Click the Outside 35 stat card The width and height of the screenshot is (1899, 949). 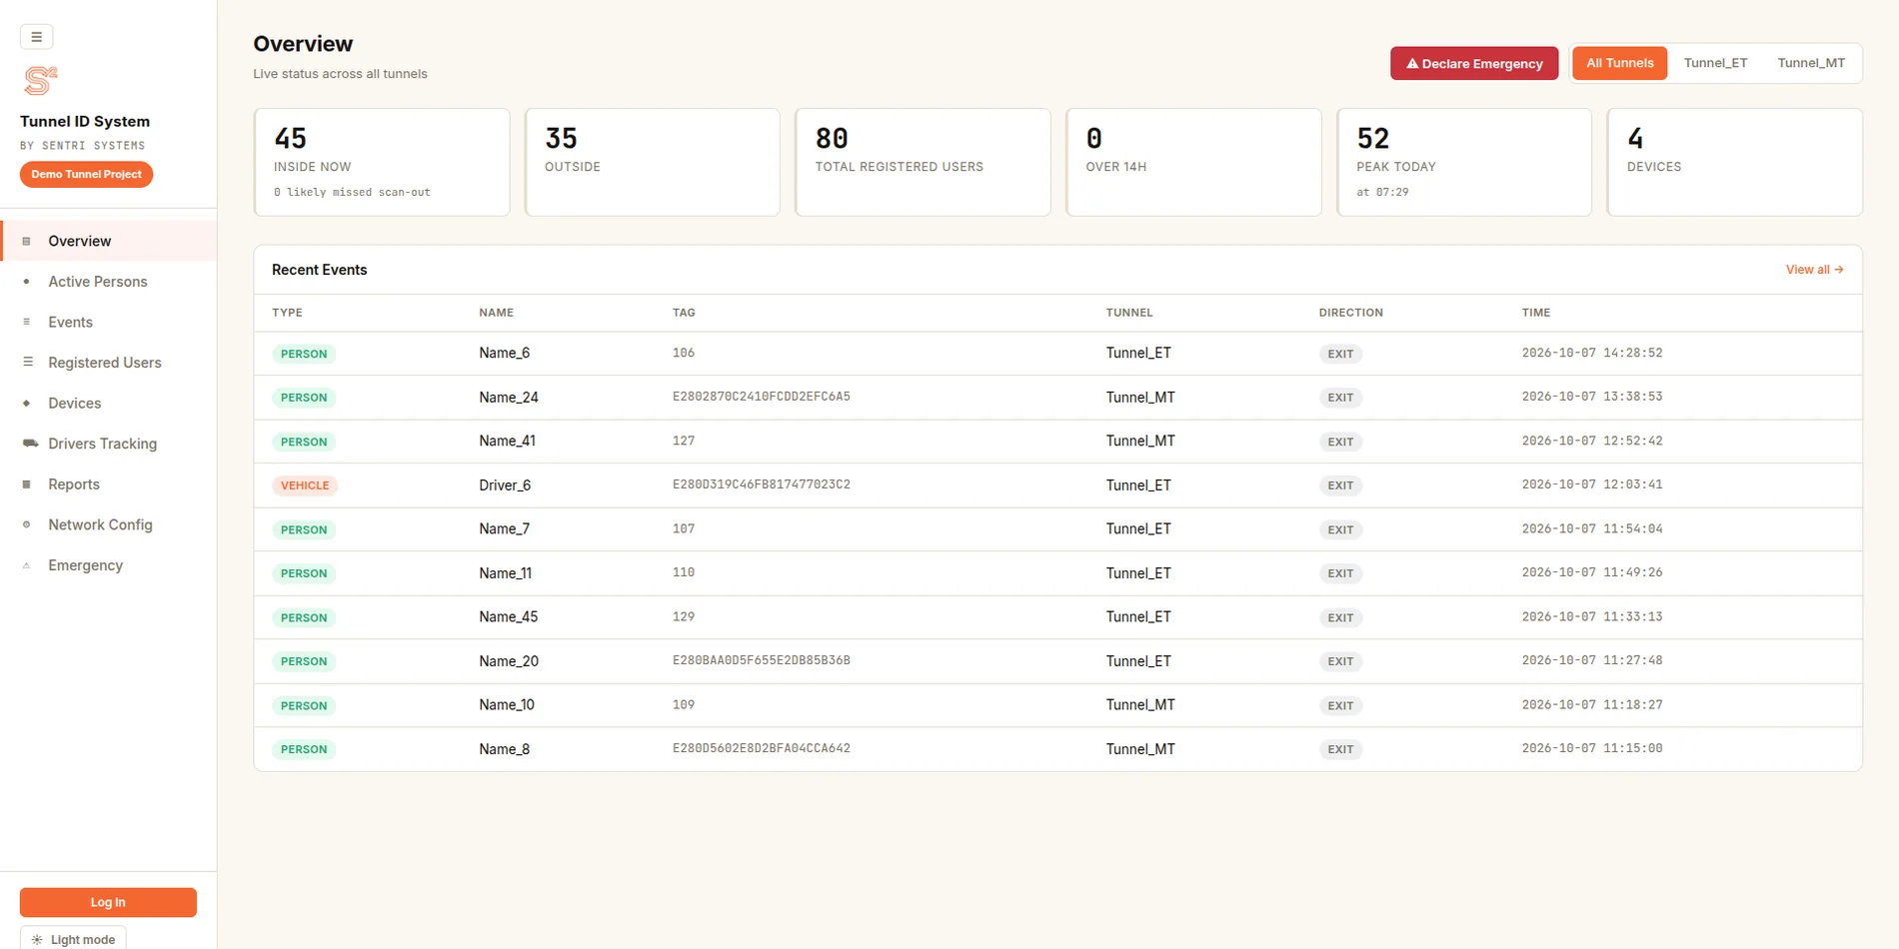[652, 162]
